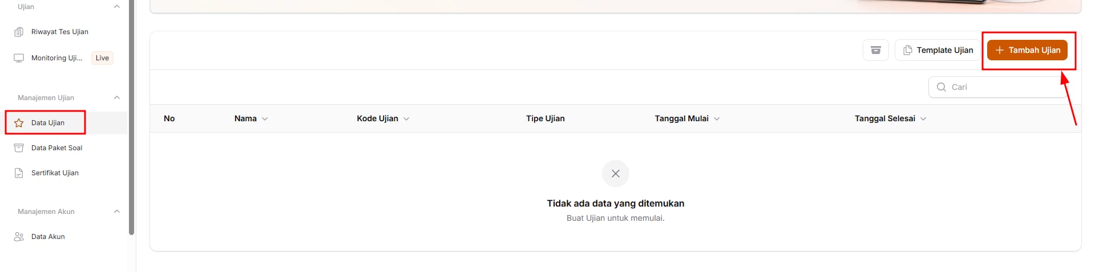This screenshot has height=272, width=1095.
Task: Collapse the Ujian sidebar section
Action: 117,7
